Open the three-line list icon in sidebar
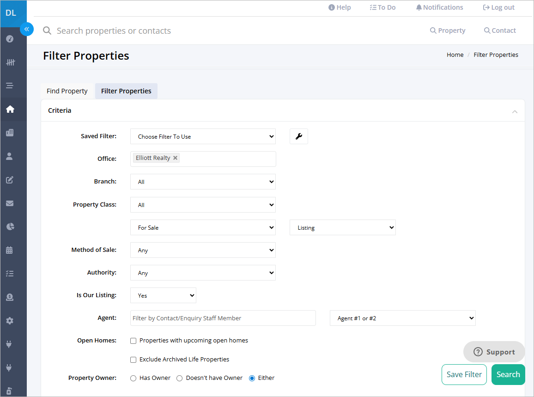Viewport: 534px width, 397px height. point(10,86)
